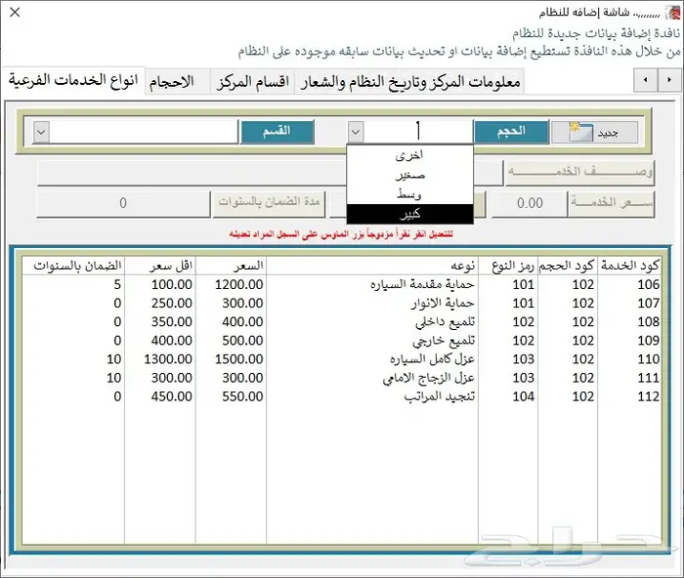The height and width of the screenshot is (578, 684).
Task: Select row تلميع داخلي
Action: tap(341, 322)
